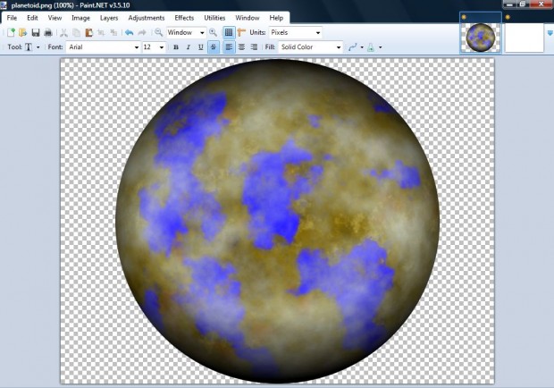This screenshot has width=554, height=388.
Task: Toggle bold text formatting
Action: [x=176, y=46]
